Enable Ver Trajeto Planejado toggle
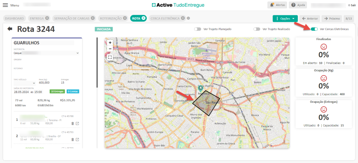358x163 pixels. [x=198, y=29]
